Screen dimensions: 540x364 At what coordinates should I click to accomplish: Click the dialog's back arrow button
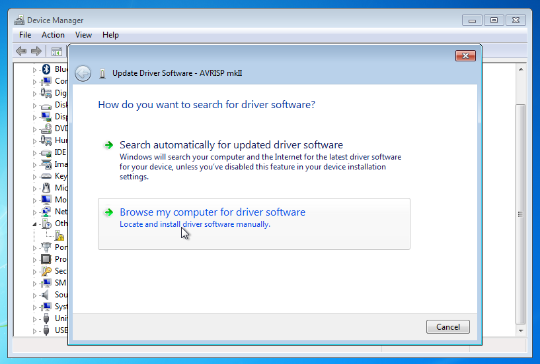click(x=83, y=73)
